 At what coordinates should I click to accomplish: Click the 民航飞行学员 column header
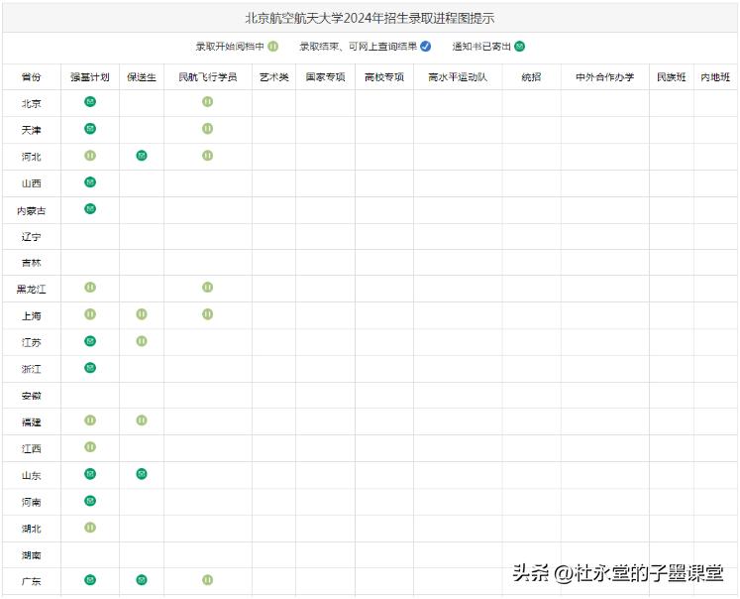pyautogui.click(x=208, y=77)
